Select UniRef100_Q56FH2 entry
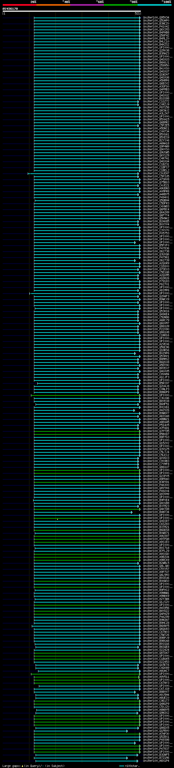This screenshot has width=174, height=768. [156, 35]
